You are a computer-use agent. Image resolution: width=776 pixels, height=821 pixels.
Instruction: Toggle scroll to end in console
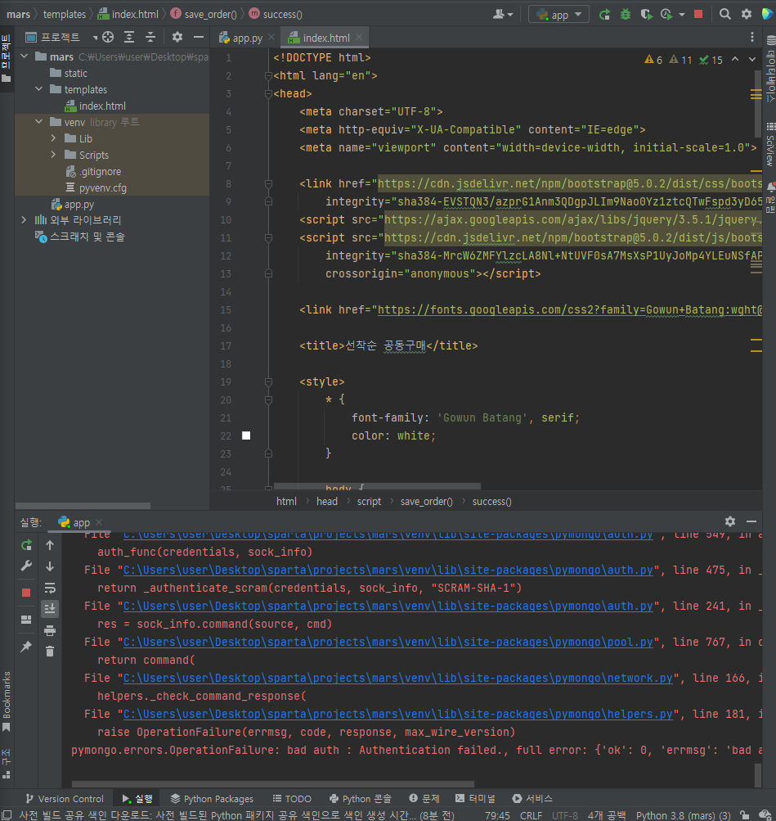(50, 608)
